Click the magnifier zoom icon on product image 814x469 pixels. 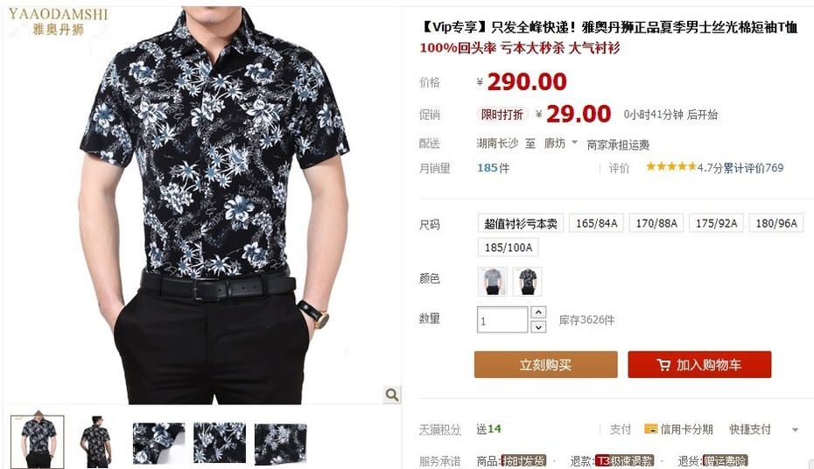(x=392, y=395)
